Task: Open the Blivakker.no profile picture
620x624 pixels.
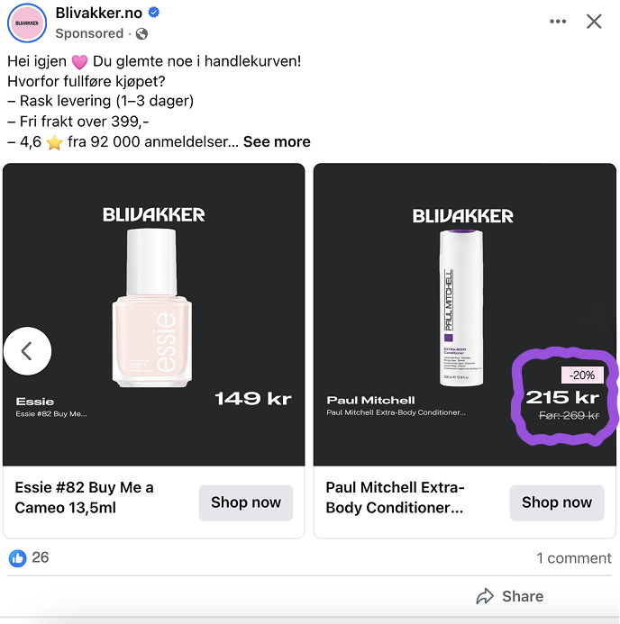Action: (27, 22)
